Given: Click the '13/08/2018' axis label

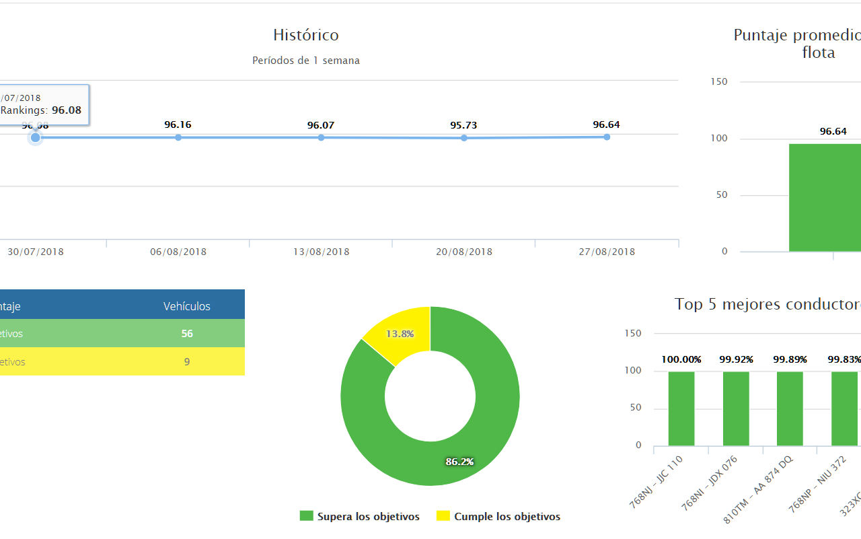Looking at the screenshot, I should click(321, 252).
